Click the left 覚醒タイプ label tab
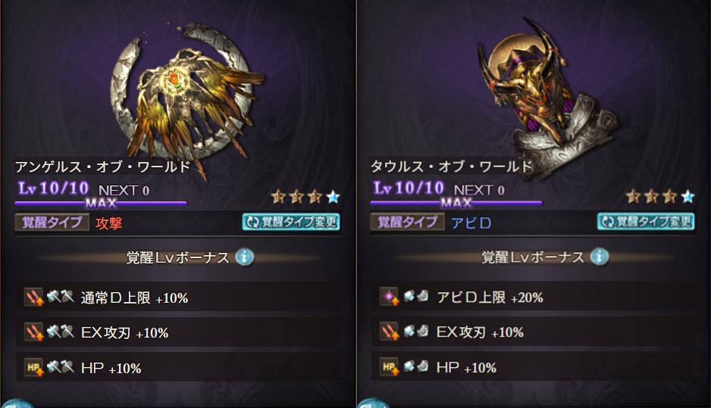The image size is (711, 408). pyautogui.click(x=52, y=223)
